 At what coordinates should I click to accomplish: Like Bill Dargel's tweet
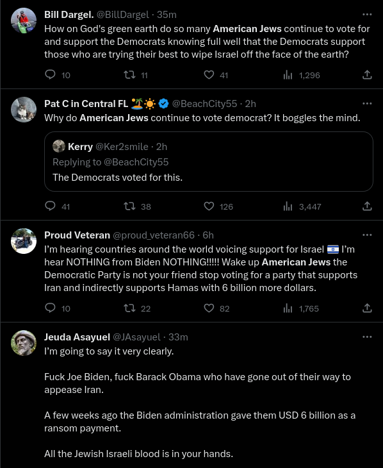[209, 74]
